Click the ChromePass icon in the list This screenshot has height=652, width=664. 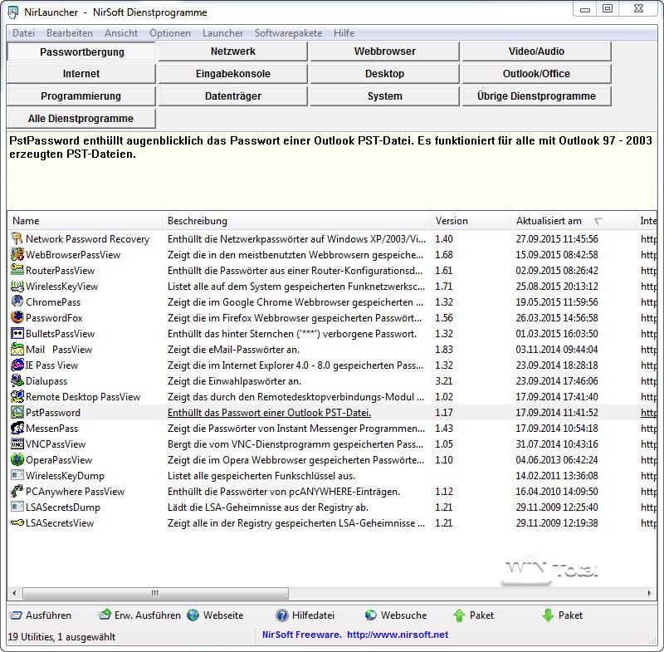tap(17, 302)
